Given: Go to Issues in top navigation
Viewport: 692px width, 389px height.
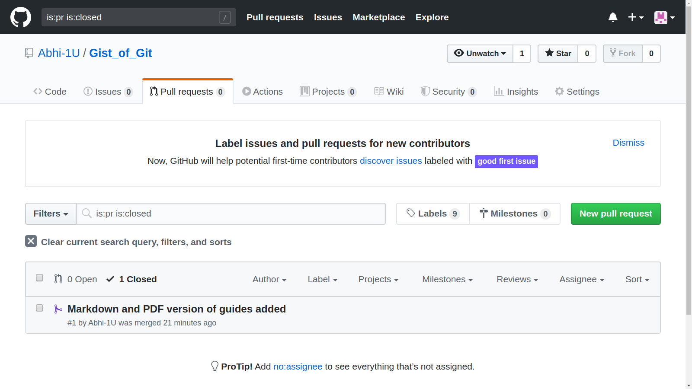Looking at the screenshot, I should point(328,17).
